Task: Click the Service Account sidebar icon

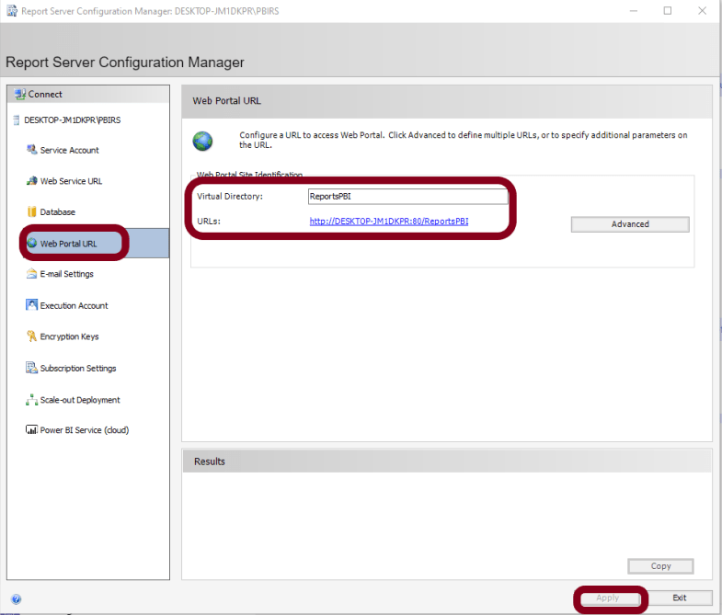Action: click(32, 150)
